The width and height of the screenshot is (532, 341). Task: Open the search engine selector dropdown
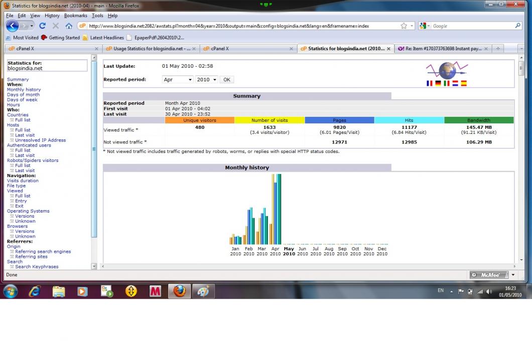coord(424,26)
